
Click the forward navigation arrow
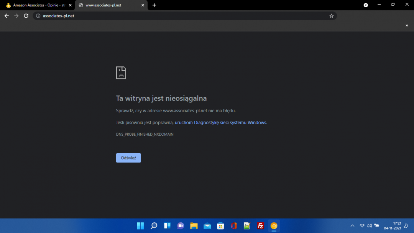[x=16, y=16]
